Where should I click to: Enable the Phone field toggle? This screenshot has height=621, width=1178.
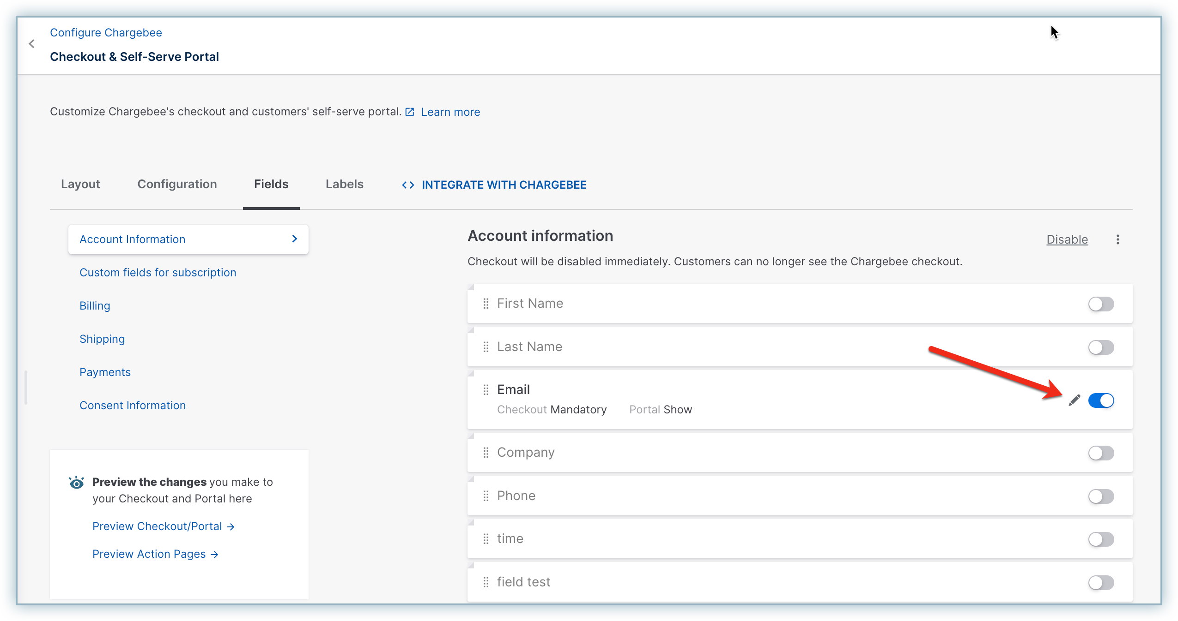coord(1101,496)
